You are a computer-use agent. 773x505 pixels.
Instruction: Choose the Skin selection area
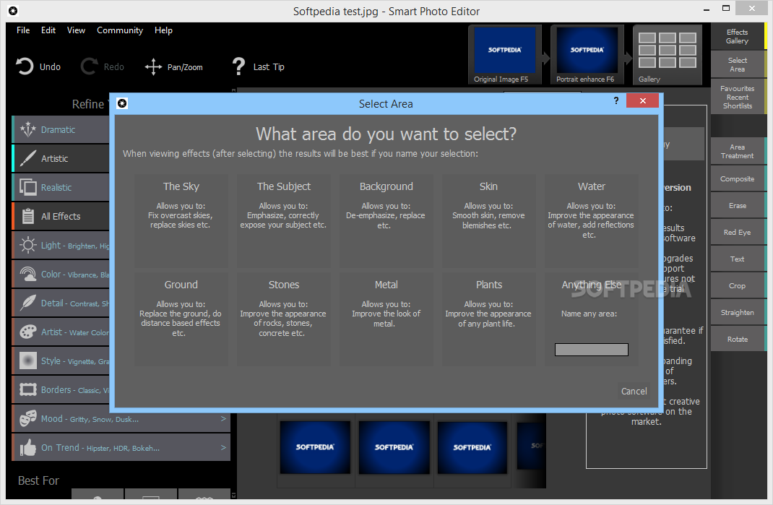[488, 220]
